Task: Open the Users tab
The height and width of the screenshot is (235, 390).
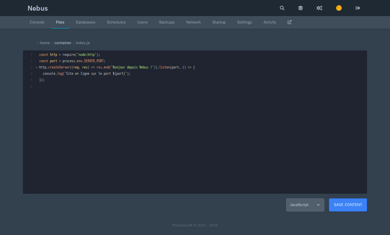Action: click(x=143, y=22)
